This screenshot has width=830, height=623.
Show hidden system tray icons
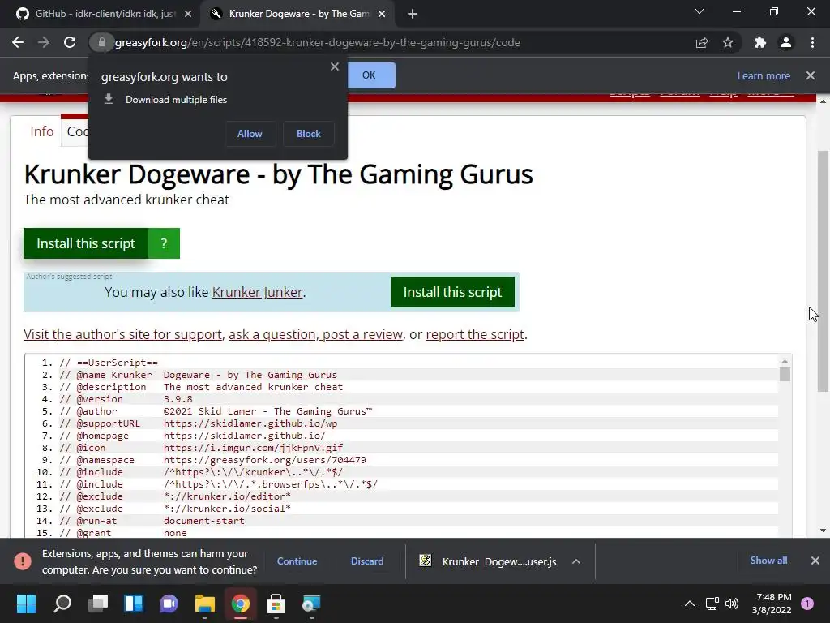pos(690,604)
